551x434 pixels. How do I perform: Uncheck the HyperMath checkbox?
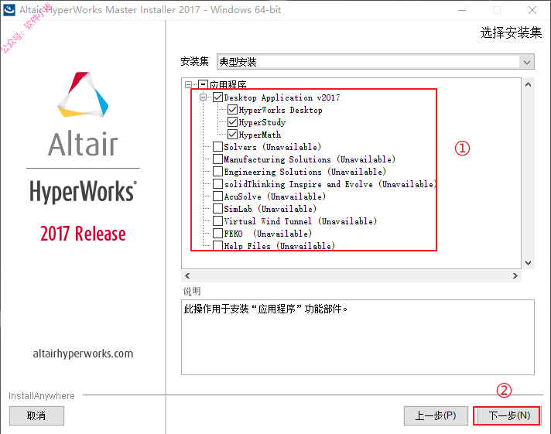coord(233,135)
